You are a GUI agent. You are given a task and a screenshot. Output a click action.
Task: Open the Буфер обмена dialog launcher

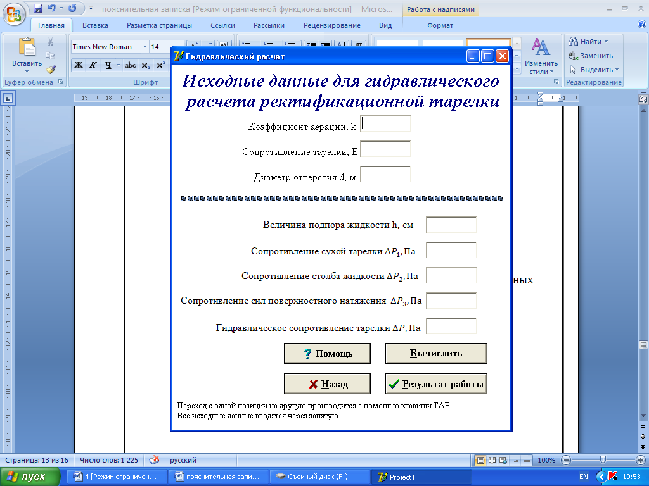point(61,82)
